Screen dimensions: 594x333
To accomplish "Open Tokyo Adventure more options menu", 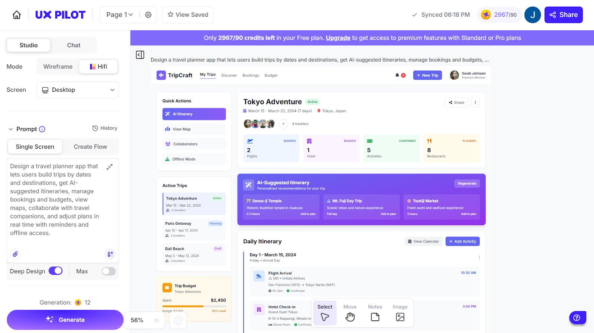I will point(475,102).
